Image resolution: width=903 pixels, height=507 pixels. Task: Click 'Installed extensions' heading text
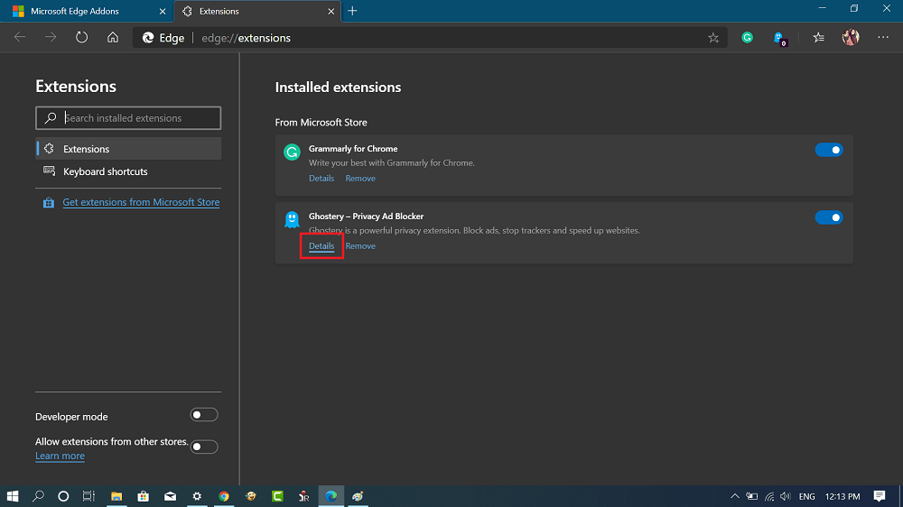pos(338,88)
